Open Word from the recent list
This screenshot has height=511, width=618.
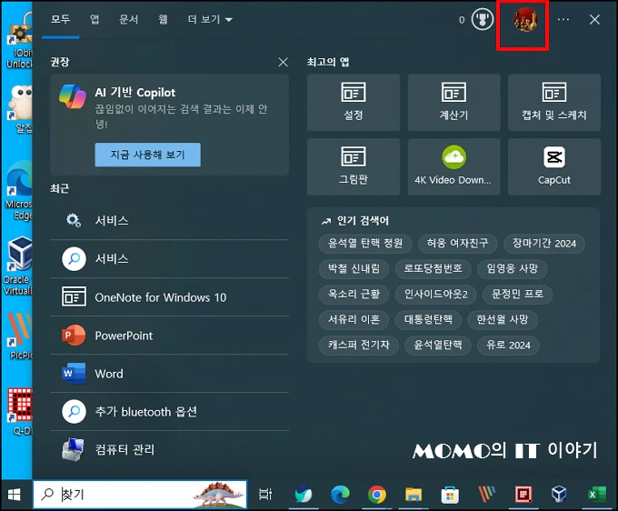coord(169,374)
